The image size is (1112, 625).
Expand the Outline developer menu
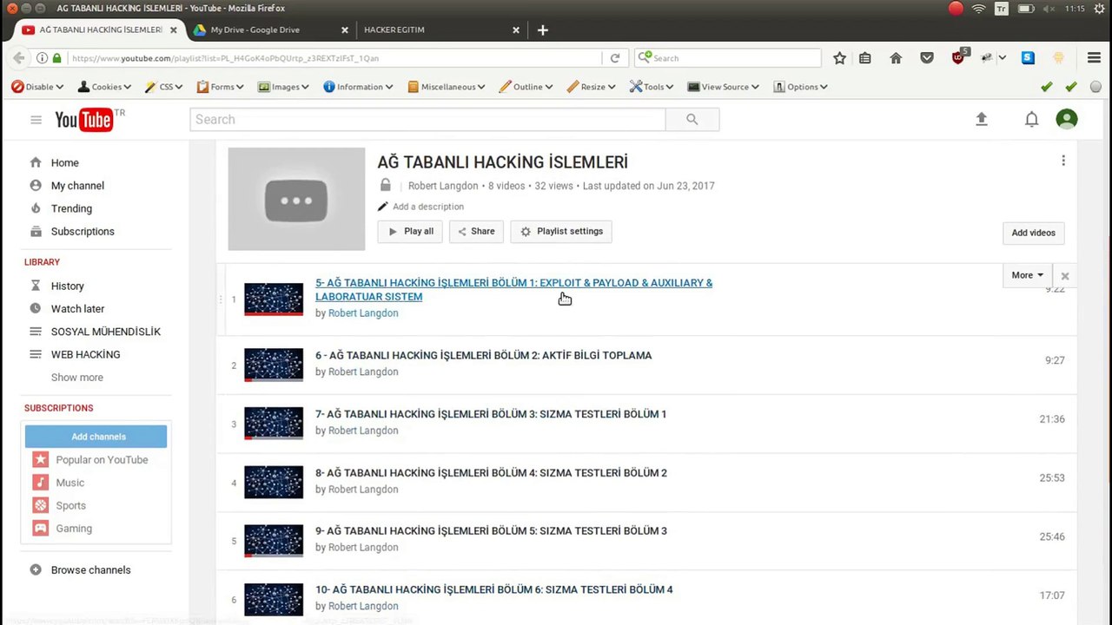526,87
